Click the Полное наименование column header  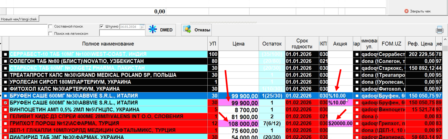point(108,44)
